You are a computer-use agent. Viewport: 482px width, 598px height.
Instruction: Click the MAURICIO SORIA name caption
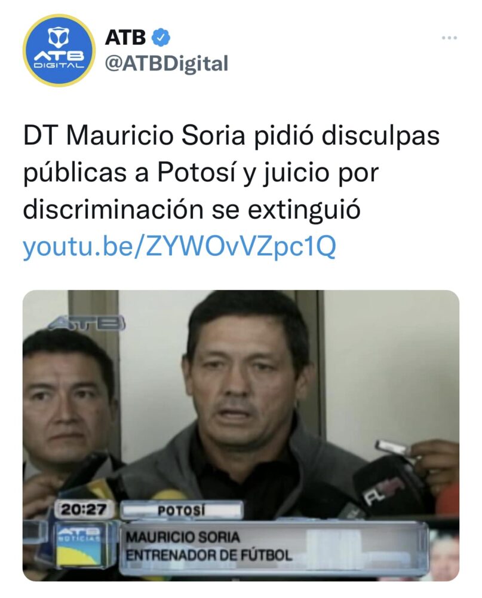pos(183,538)
